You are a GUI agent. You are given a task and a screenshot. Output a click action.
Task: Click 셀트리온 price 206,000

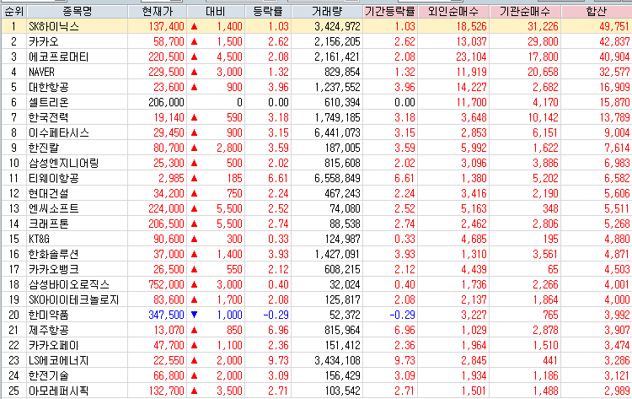[x=167, y=102]
